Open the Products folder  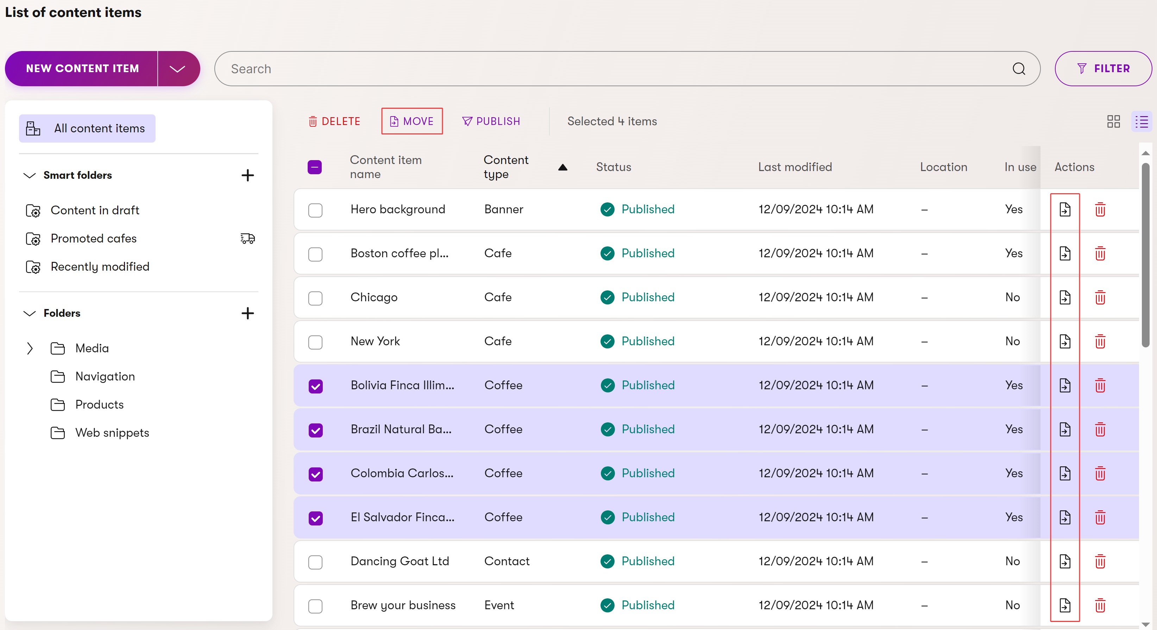[99, 405]
